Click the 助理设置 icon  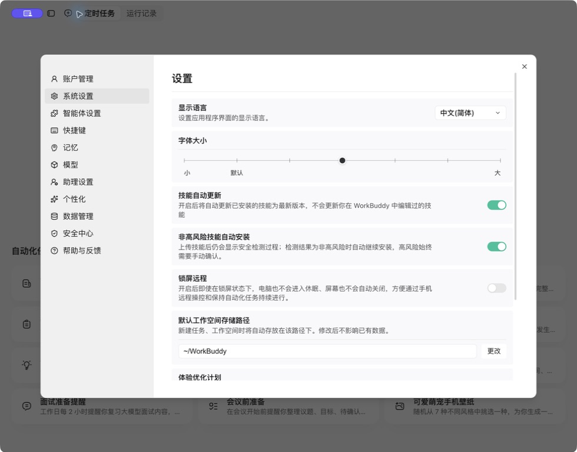(x=54, y=182)
